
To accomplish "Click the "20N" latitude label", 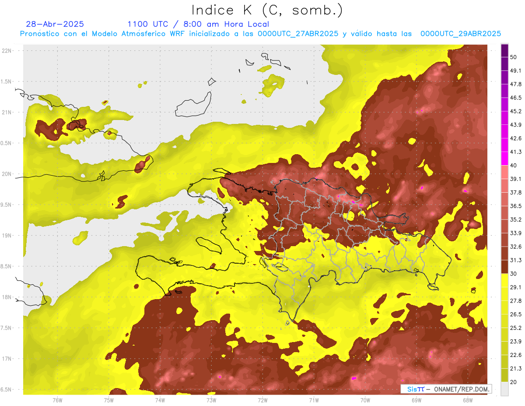I will coord(7,174).
